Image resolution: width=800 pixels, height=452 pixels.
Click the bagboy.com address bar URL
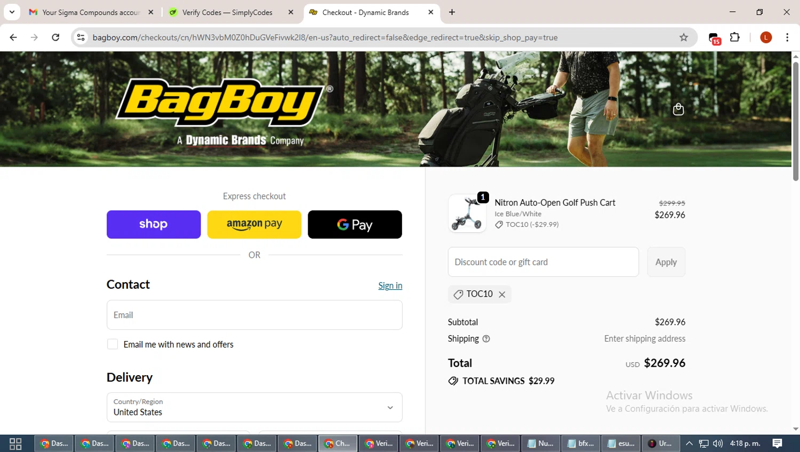click(x=325, y=37)
